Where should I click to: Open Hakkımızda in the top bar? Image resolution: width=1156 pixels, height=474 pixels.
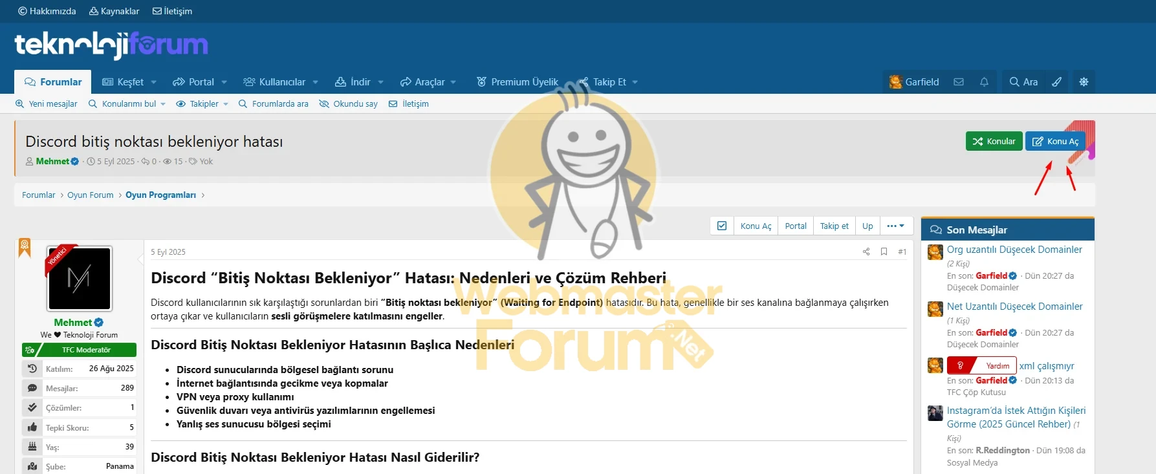click(47, 11)
